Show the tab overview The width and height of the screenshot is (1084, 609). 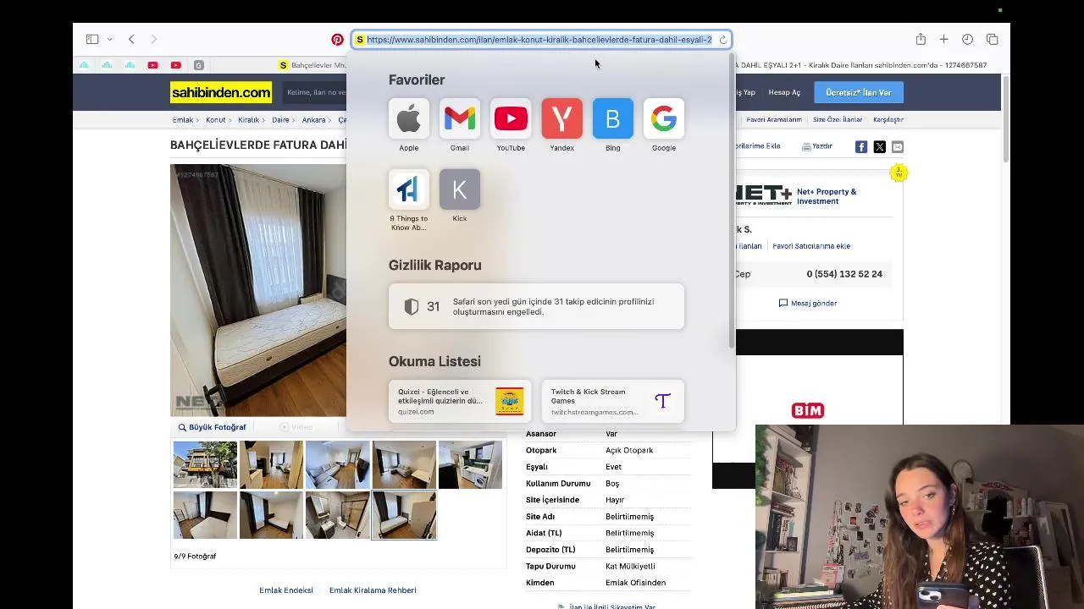[993, 39]
